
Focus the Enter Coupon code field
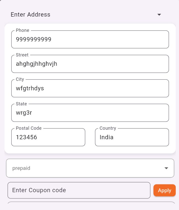click(x=79, y=190)
